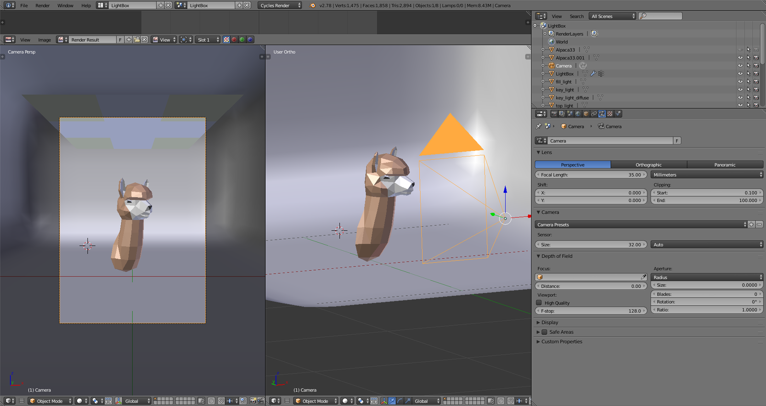Screen dimensions: 766x406
Task: Enable the Safe Areas checkbox
Action: click(x=544, y=332)
